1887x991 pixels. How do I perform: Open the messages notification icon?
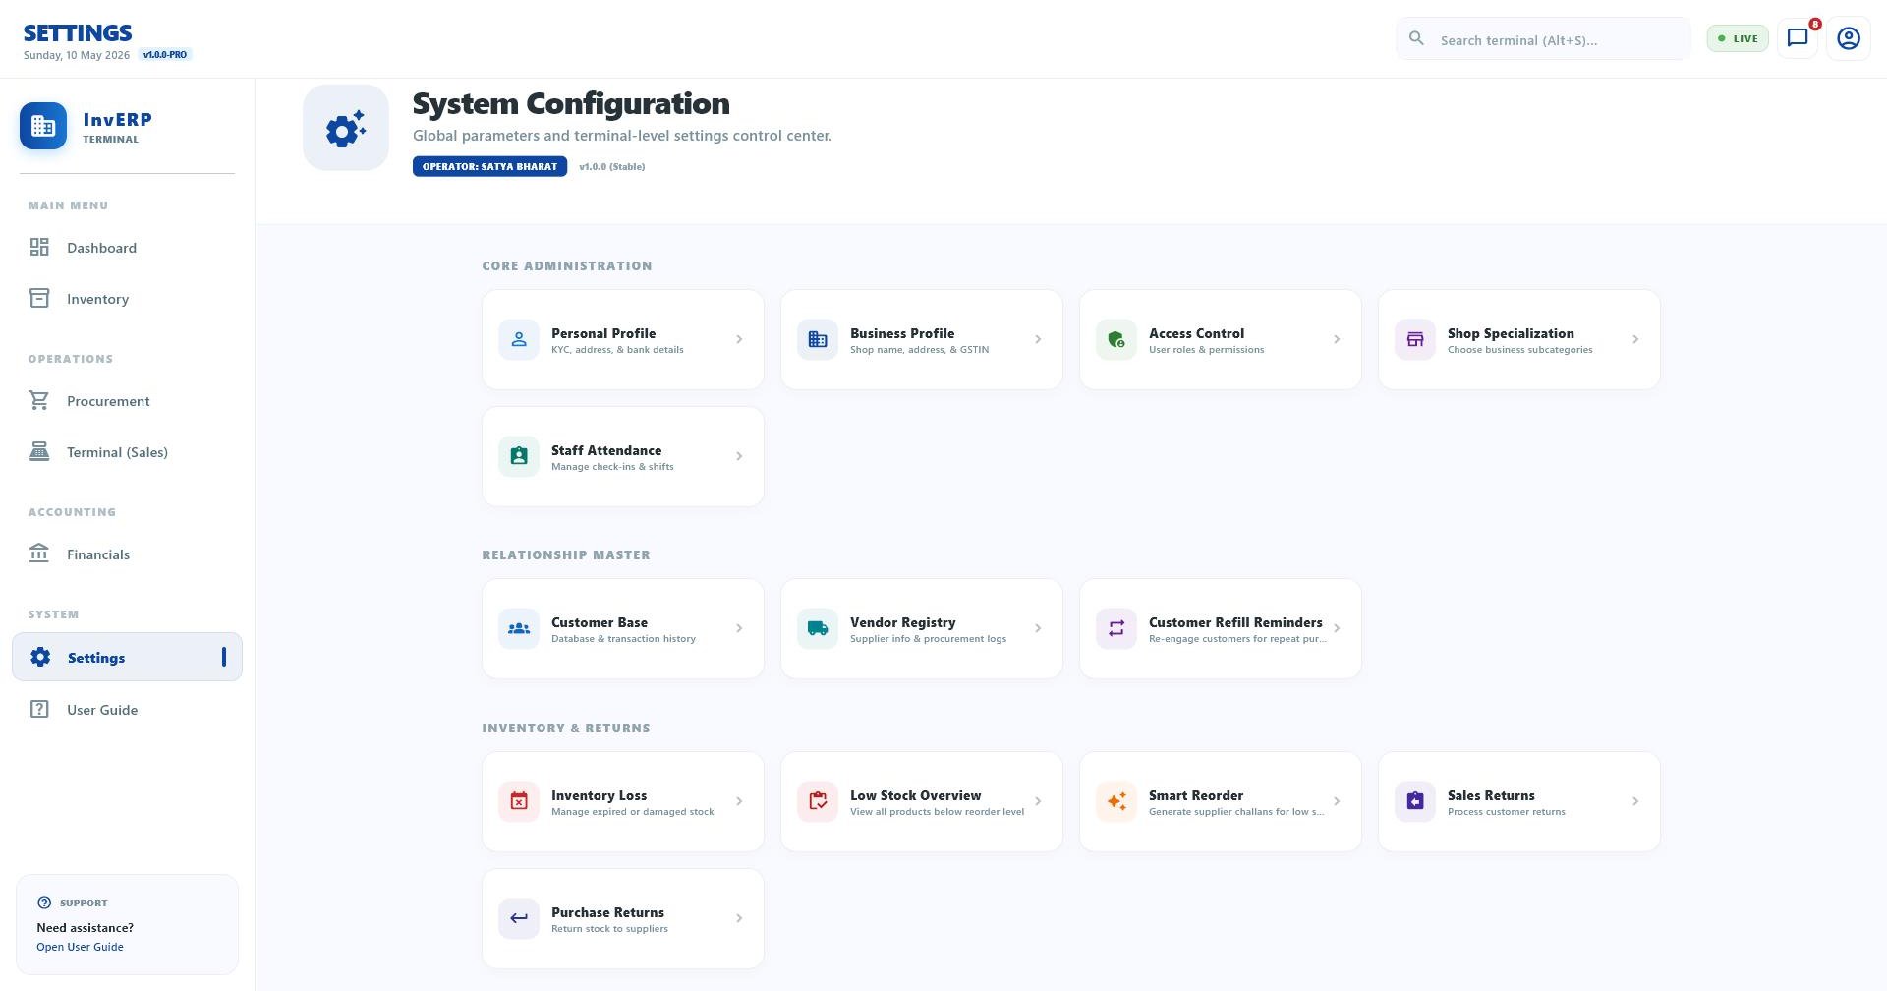(1798, 38)
